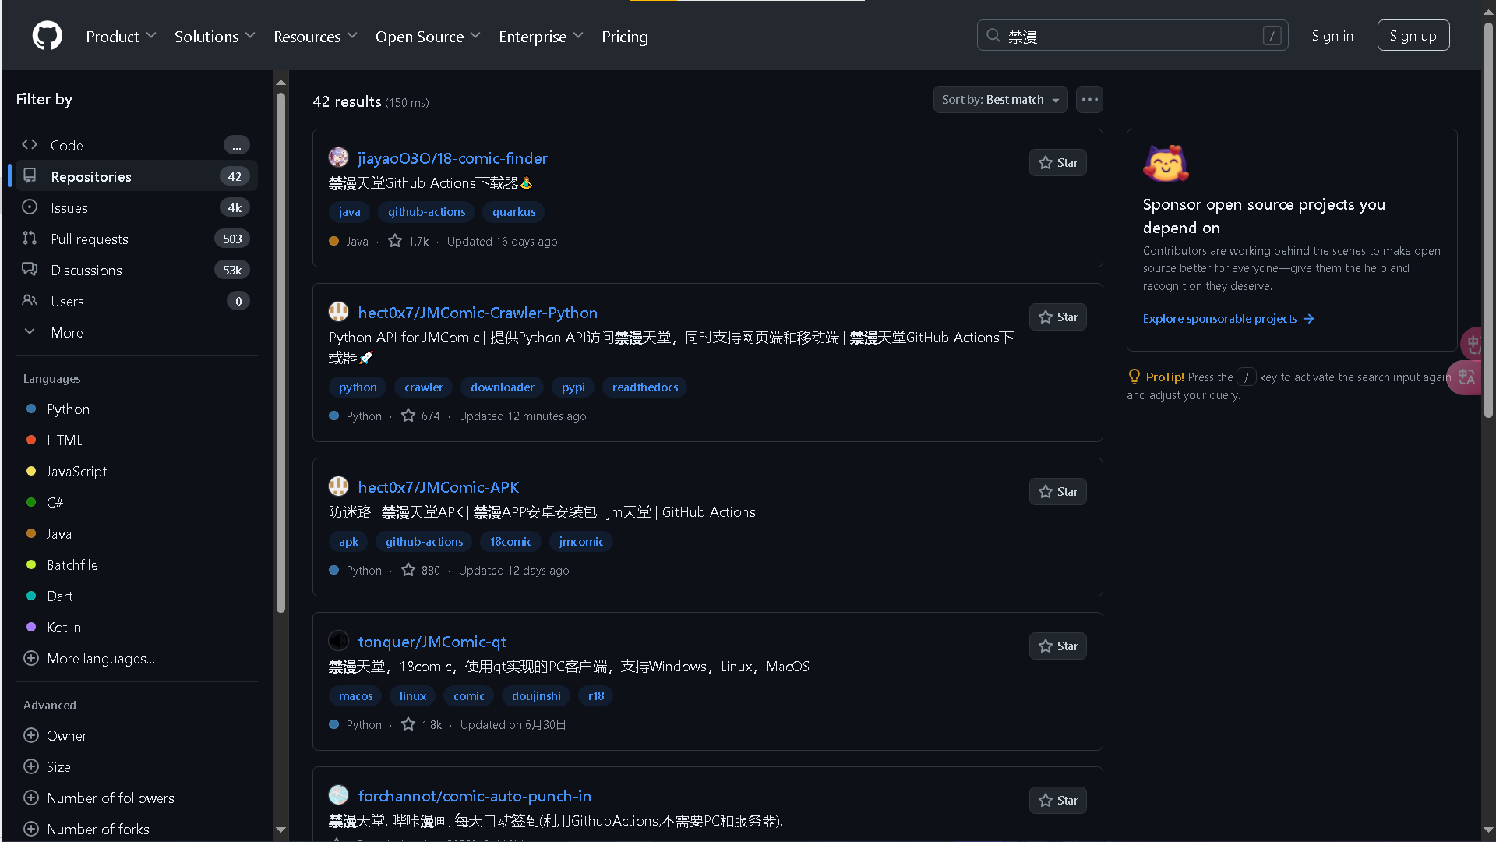
Task: Expand the More filter types row
Action: click(x=136, y=333)
